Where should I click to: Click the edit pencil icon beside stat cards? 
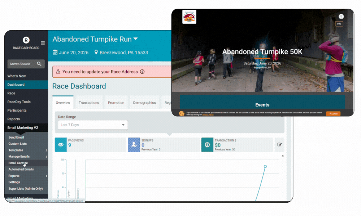279,145
